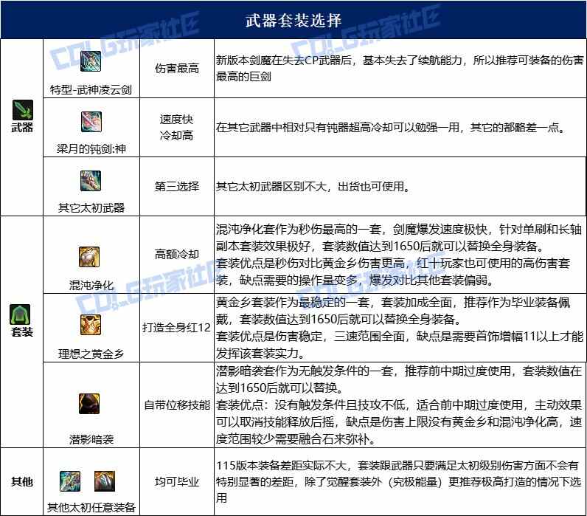Select the 其他太初任意装备 label
The height and width of the screenshot is (516, 587).
point(91,507)
